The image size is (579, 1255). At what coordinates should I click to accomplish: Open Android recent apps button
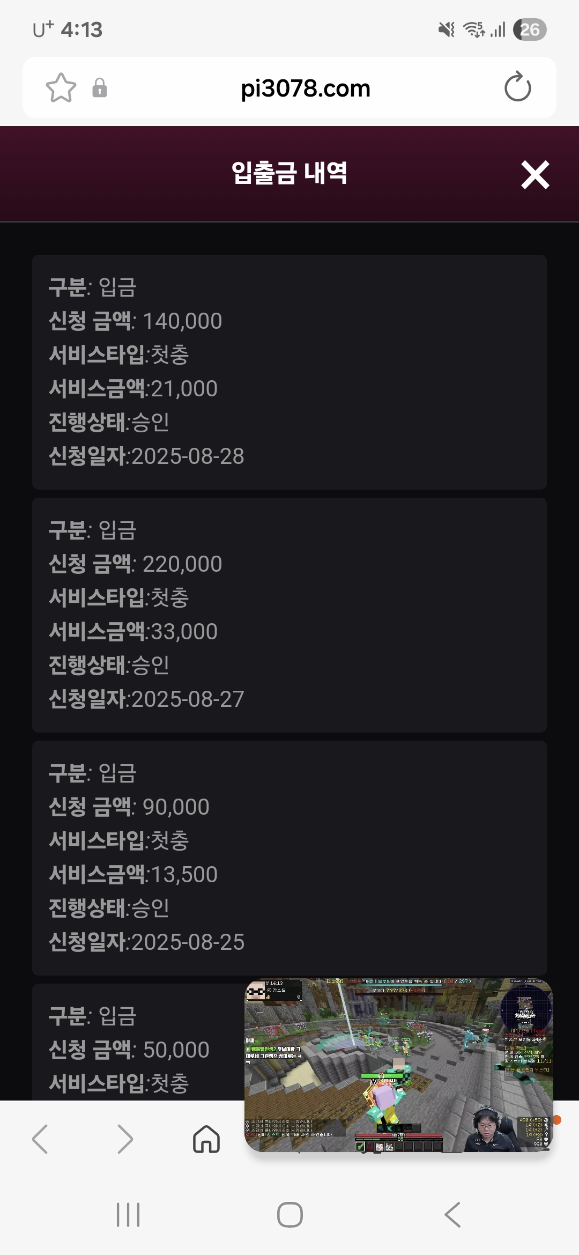128,1215
